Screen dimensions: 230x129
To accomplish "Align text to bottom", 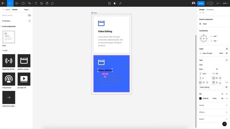I will (220, 83).
